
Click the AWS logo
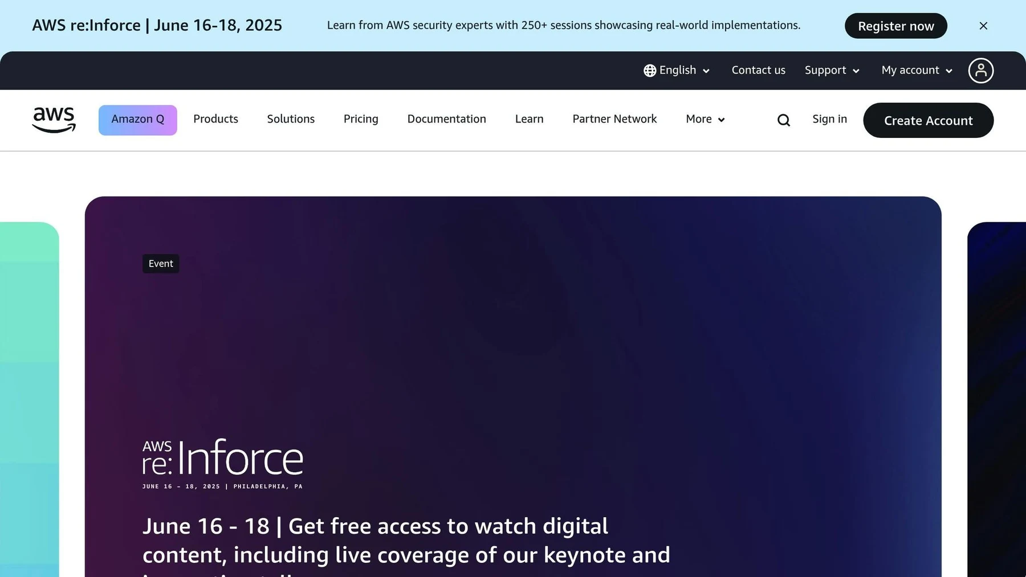54,120
